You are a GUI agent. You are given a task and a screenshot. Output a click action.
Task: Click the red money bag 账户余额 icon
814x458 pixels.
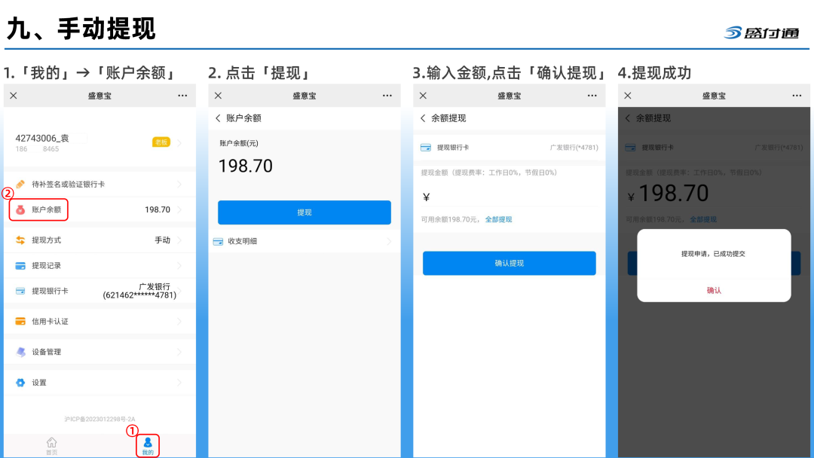tap(20, 209)
